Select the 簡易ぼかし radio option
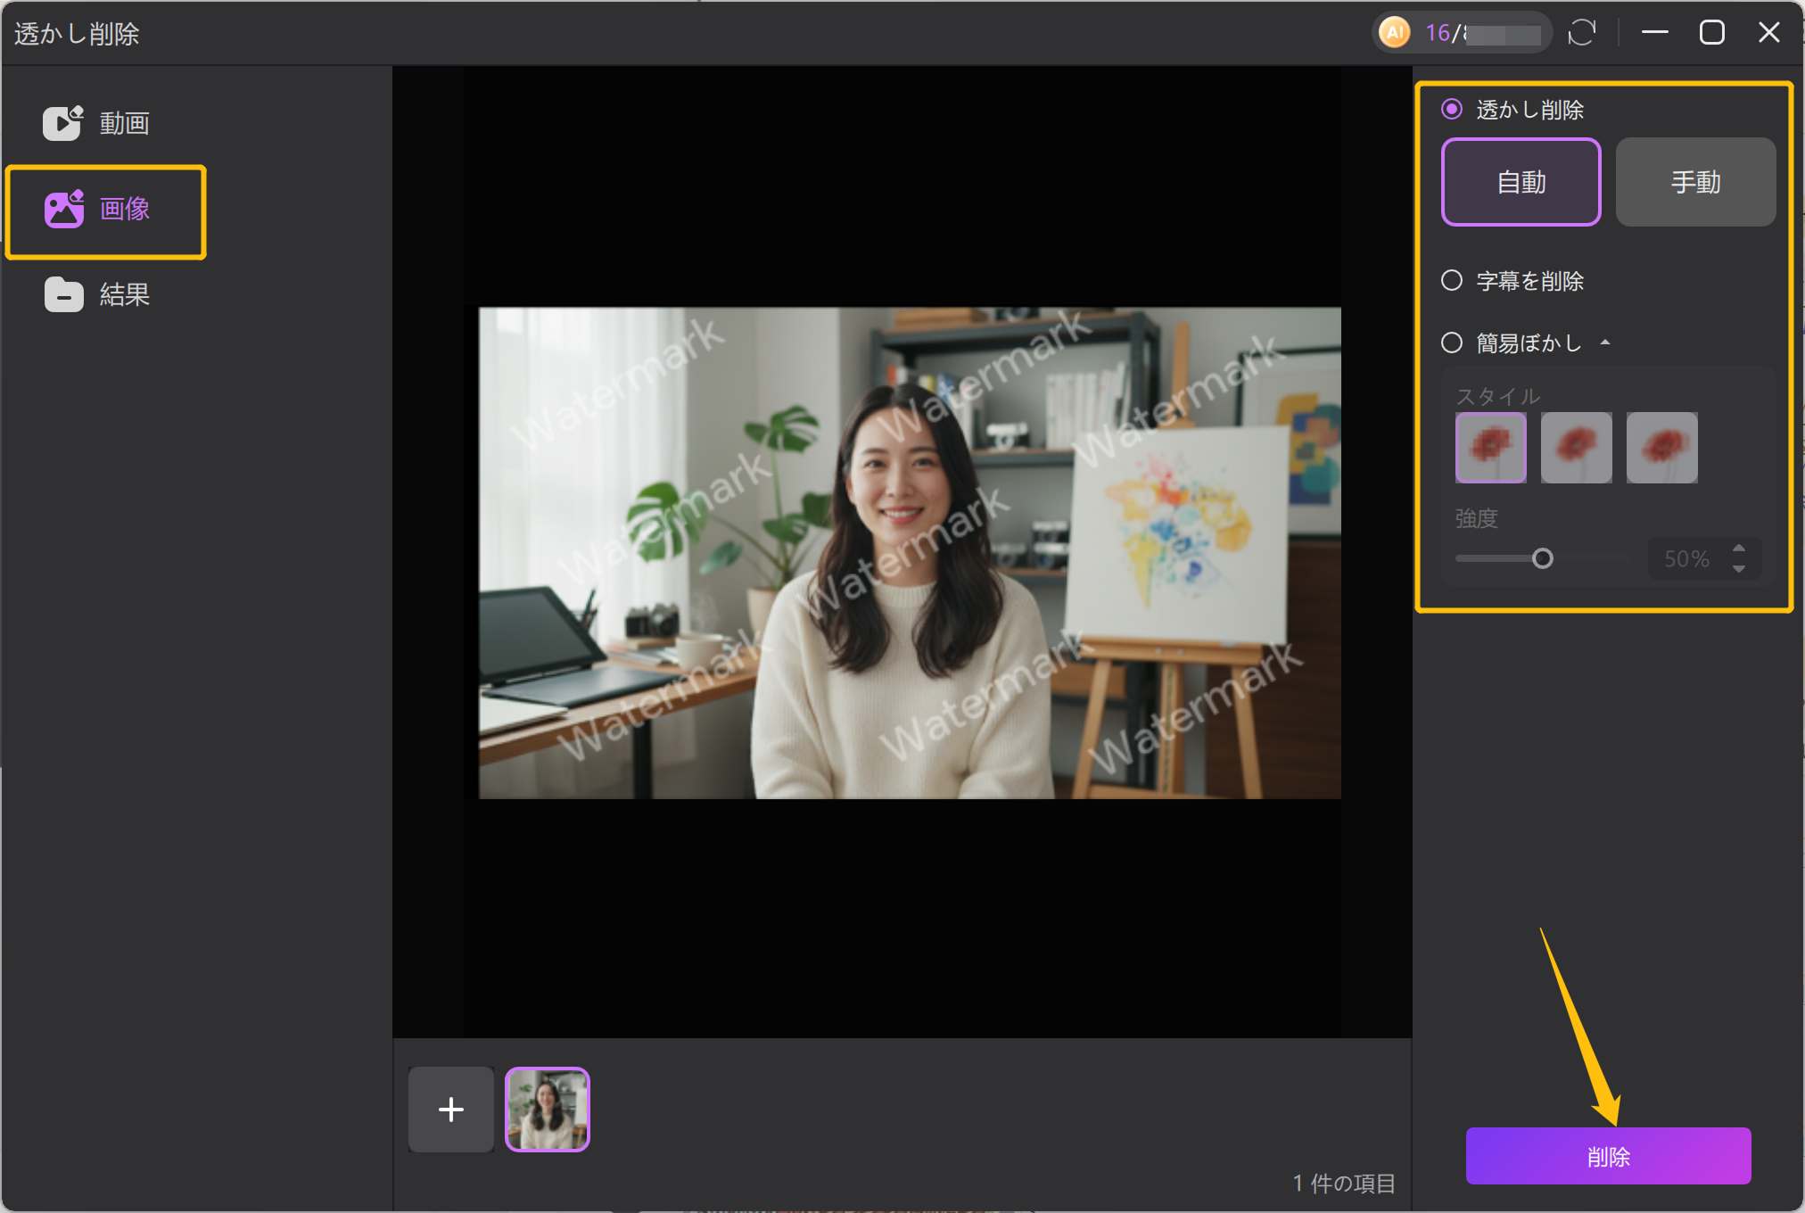 coord(1452,342)
